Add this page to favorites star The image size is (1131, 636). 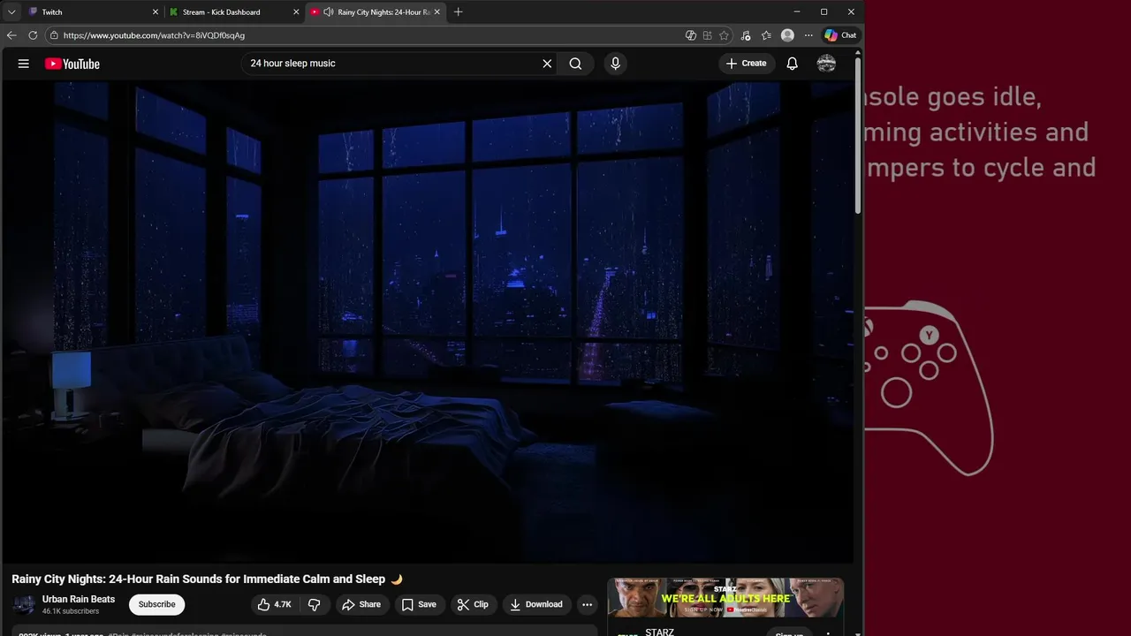[724, 35]
